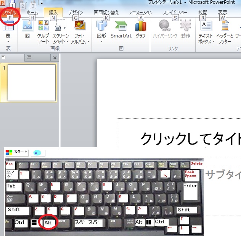
Task: Click the up arrow key on keyboard image
Action: pos(184,220)
